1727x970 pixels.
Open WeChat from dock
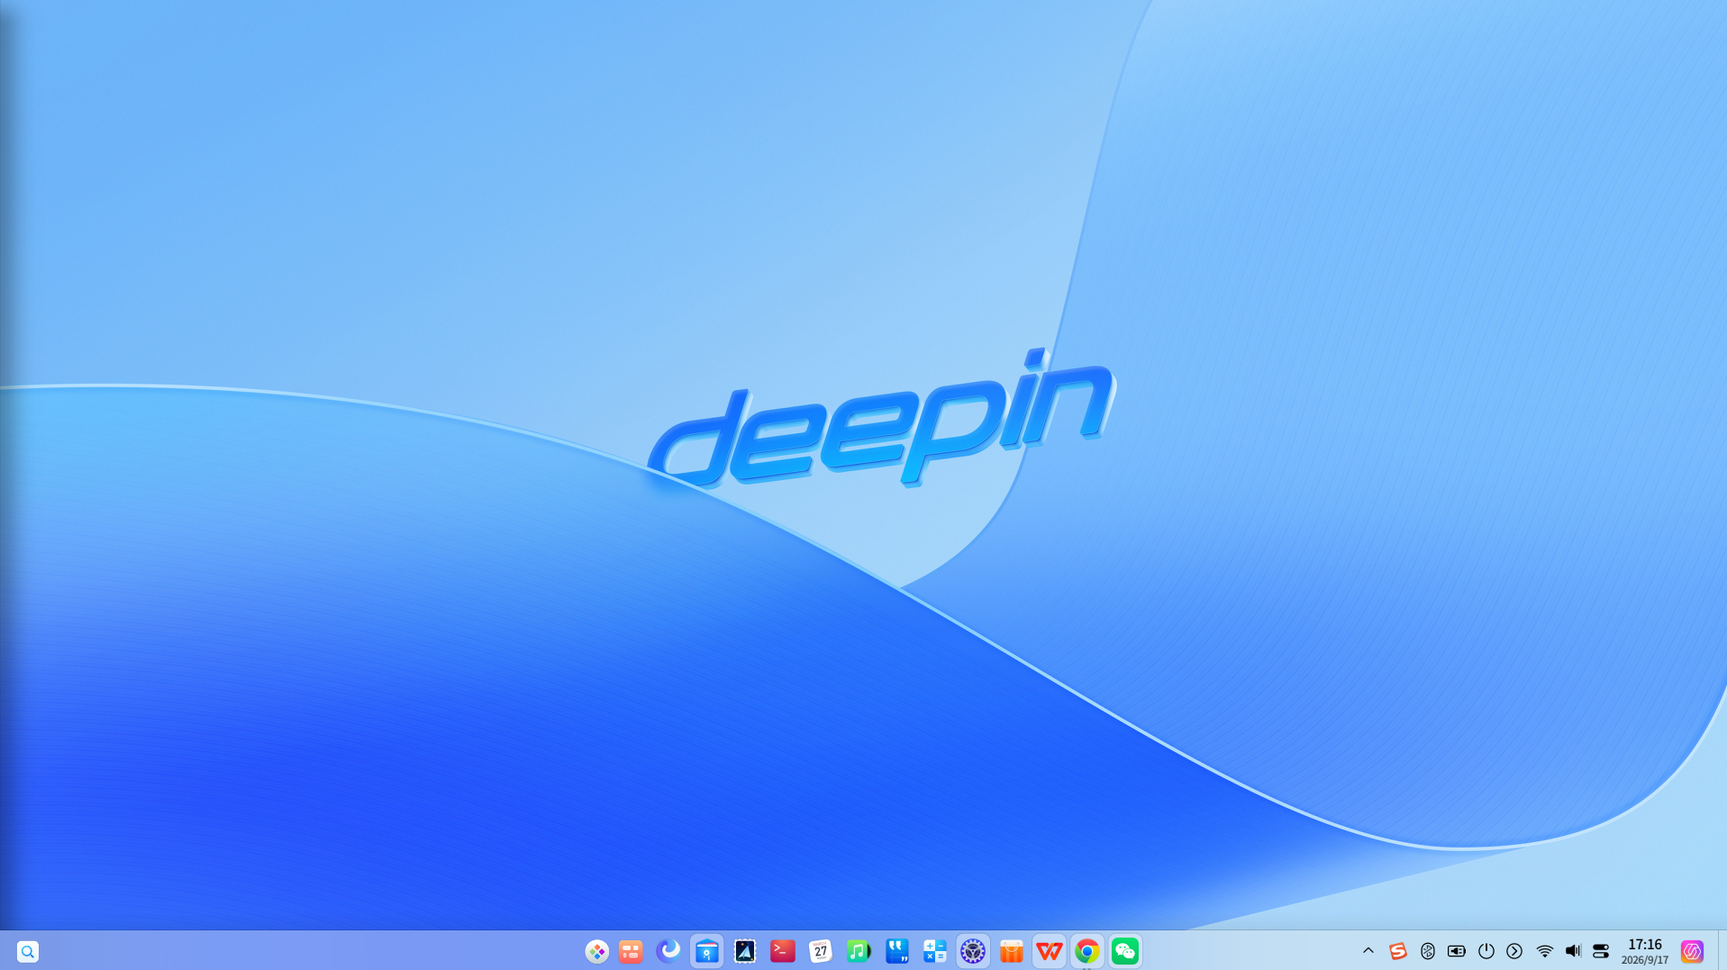pyautogui.click(x=1125, y=951)
